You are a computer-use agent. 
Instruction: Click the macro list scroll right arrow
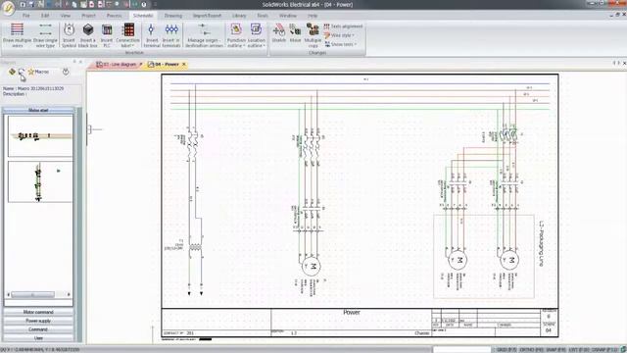click(69, 294)
